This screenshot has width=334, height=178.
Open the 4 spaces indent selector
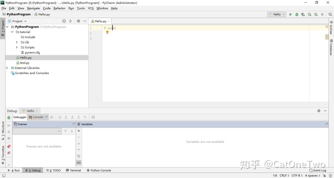313,175
